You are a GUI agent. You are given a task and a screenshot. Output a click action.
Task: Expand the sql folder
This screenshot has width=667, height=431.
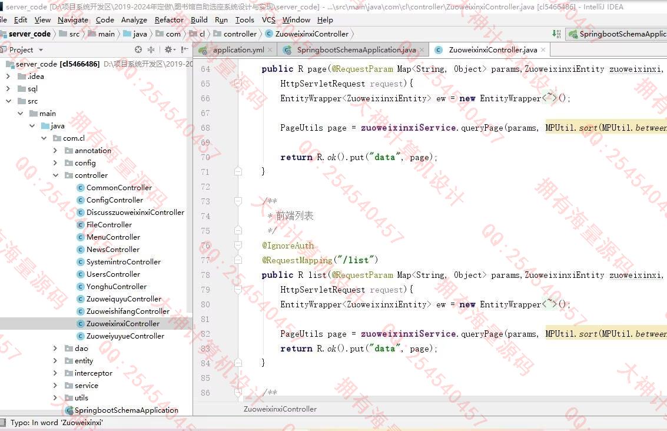(8, 88)
